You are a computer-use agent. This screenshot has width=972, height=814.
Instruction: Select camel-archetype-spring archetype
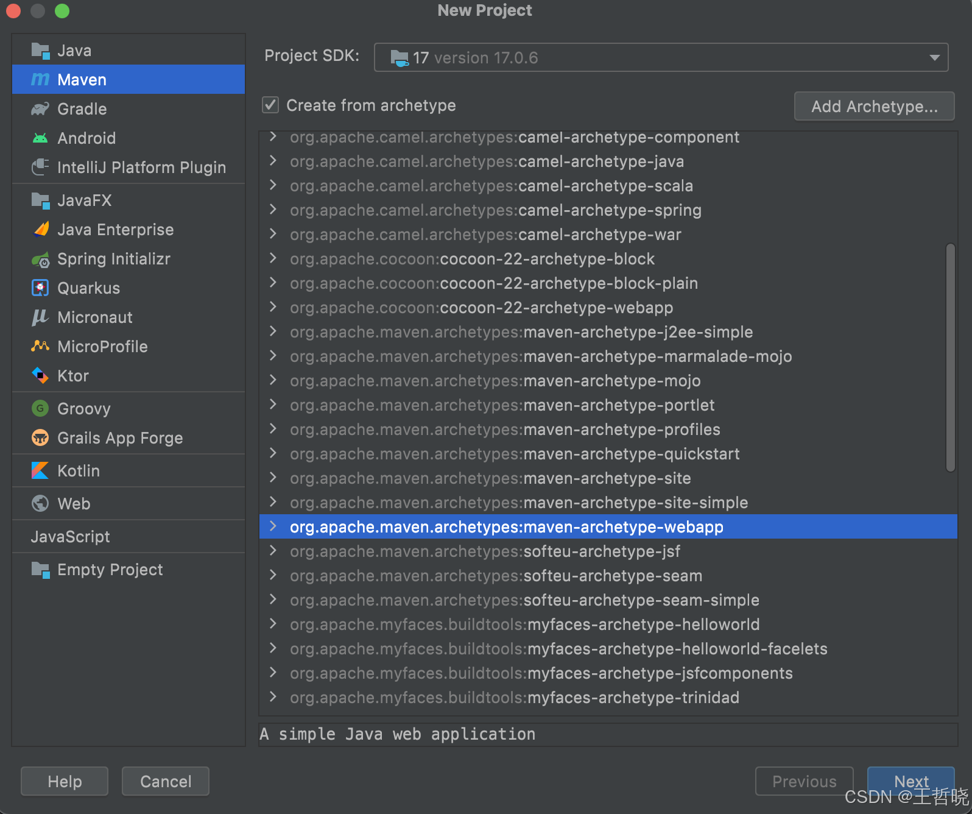[608, 210]
